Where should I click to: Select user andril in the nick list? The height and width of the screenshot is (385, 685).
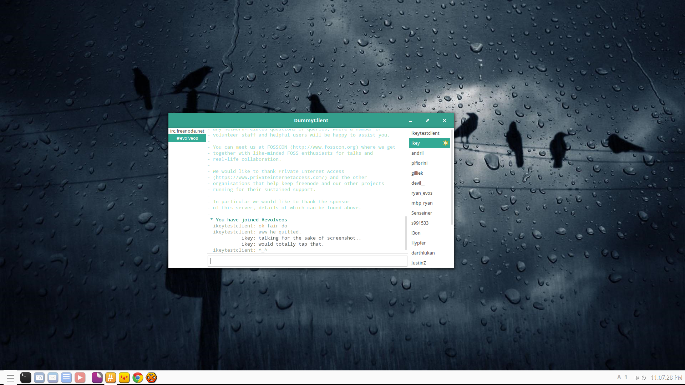430,153
